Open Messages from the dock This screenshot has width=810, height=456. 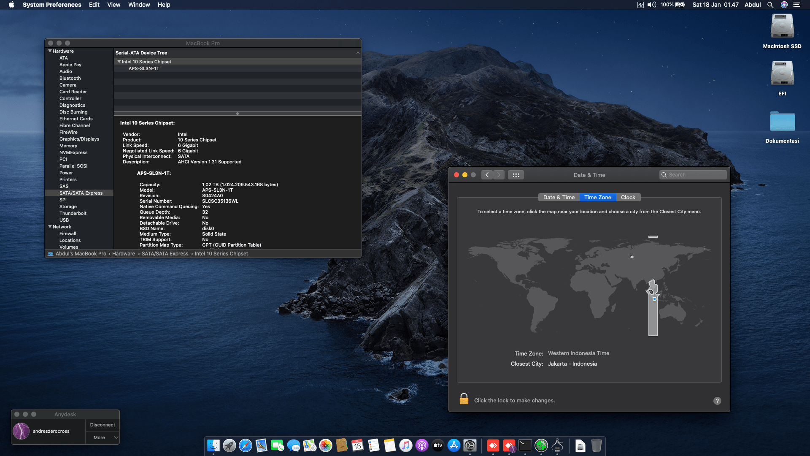(294, 445)
